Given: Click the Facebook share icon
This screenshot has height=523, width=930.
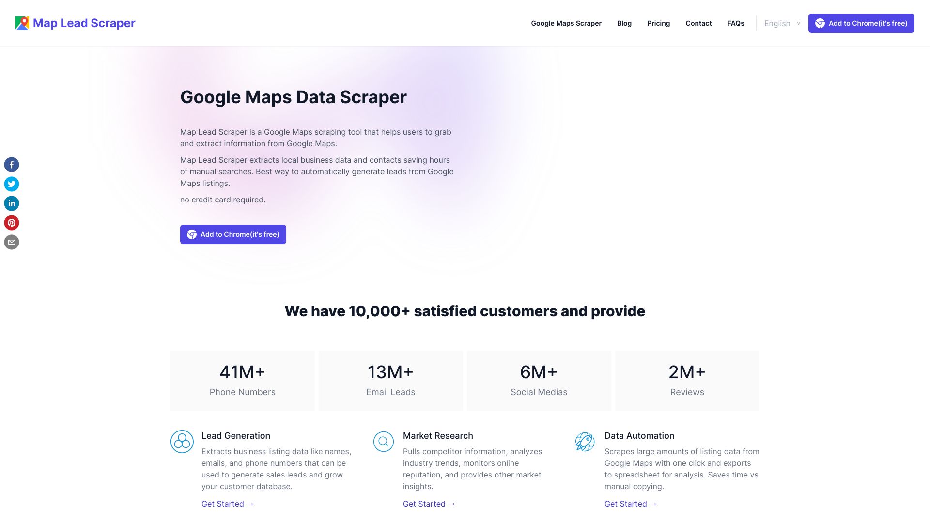Looking at the screenshot, I should (x=12, y=165).
